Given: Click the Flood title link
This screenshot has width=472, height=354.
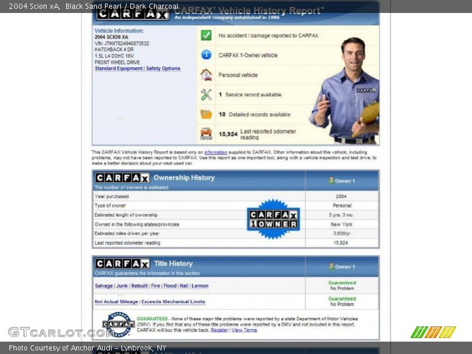Looking at the screenshot, I should click(x=170, y=286).
